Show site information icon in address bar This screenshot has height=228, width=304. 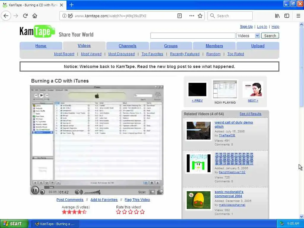(x=64, y=16)
